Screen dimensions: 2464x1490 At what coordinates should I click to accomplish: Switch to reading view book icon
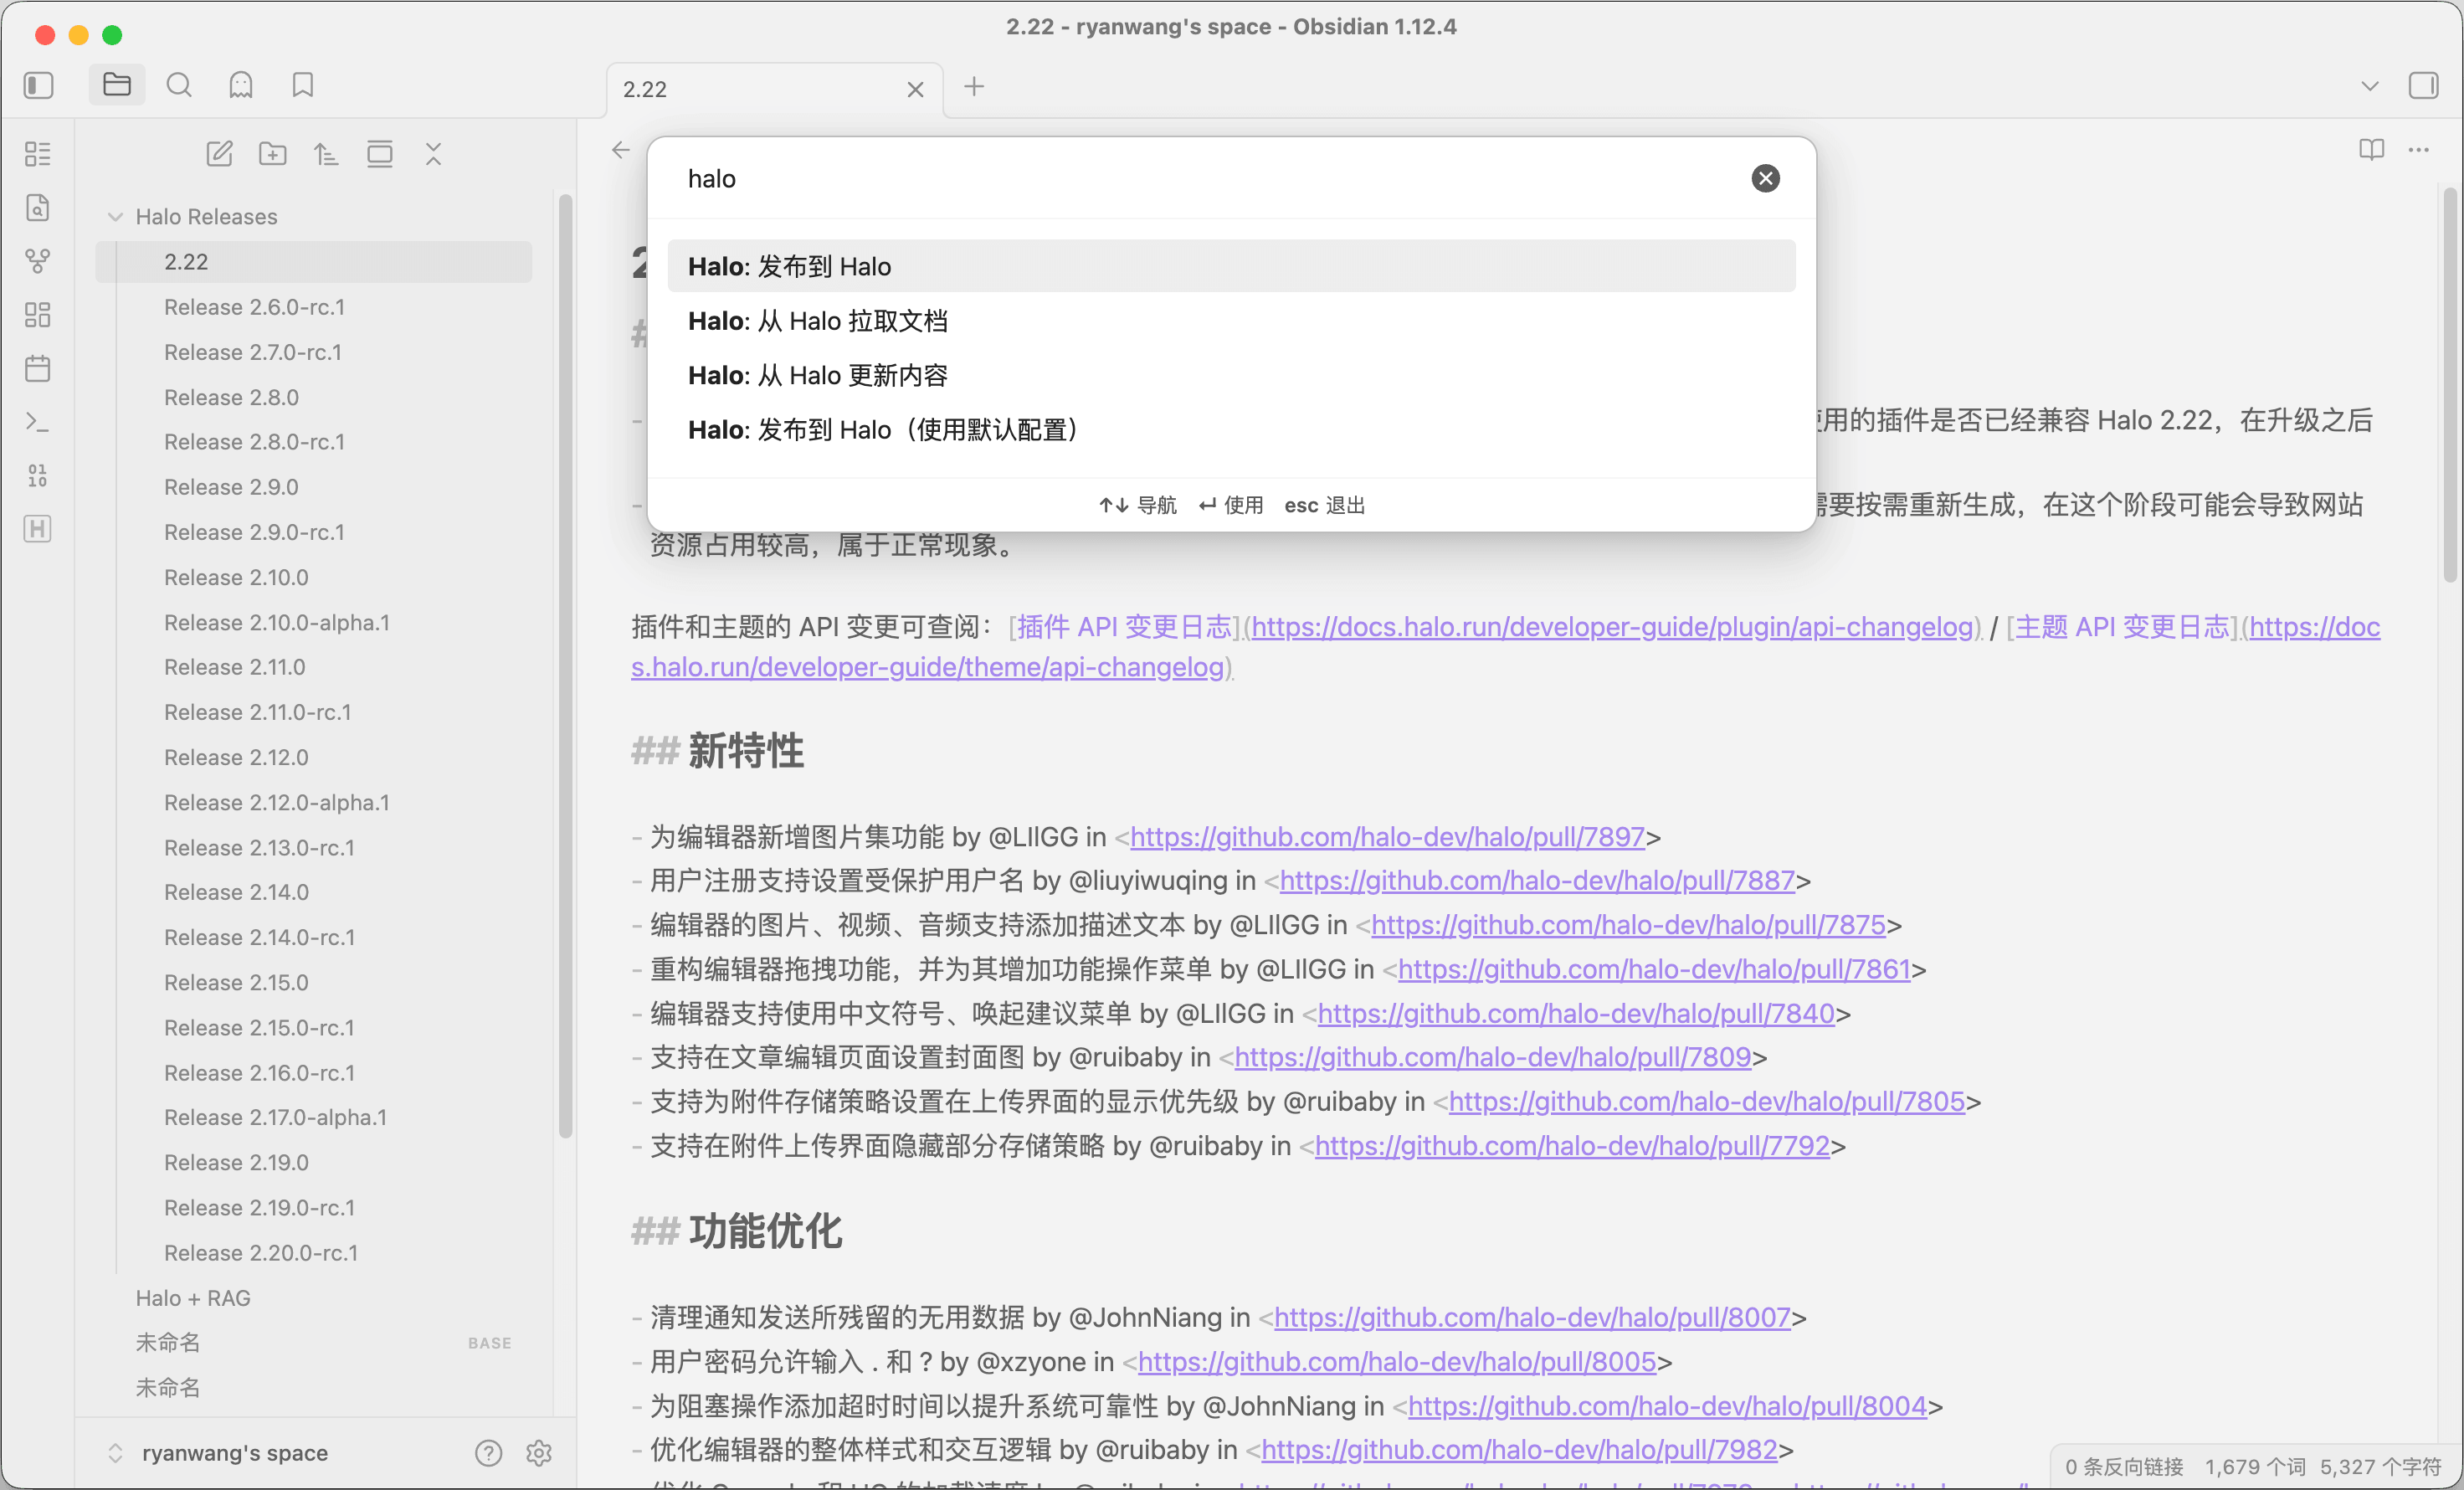tap(2371, 150)
